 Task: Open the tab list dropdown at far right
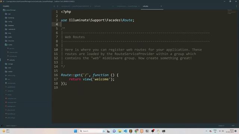tap(236, 6)
